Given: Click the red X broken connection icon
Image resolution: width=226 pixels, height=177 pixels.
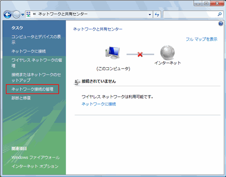Looking at the screenshot, I should coord(140,54).
